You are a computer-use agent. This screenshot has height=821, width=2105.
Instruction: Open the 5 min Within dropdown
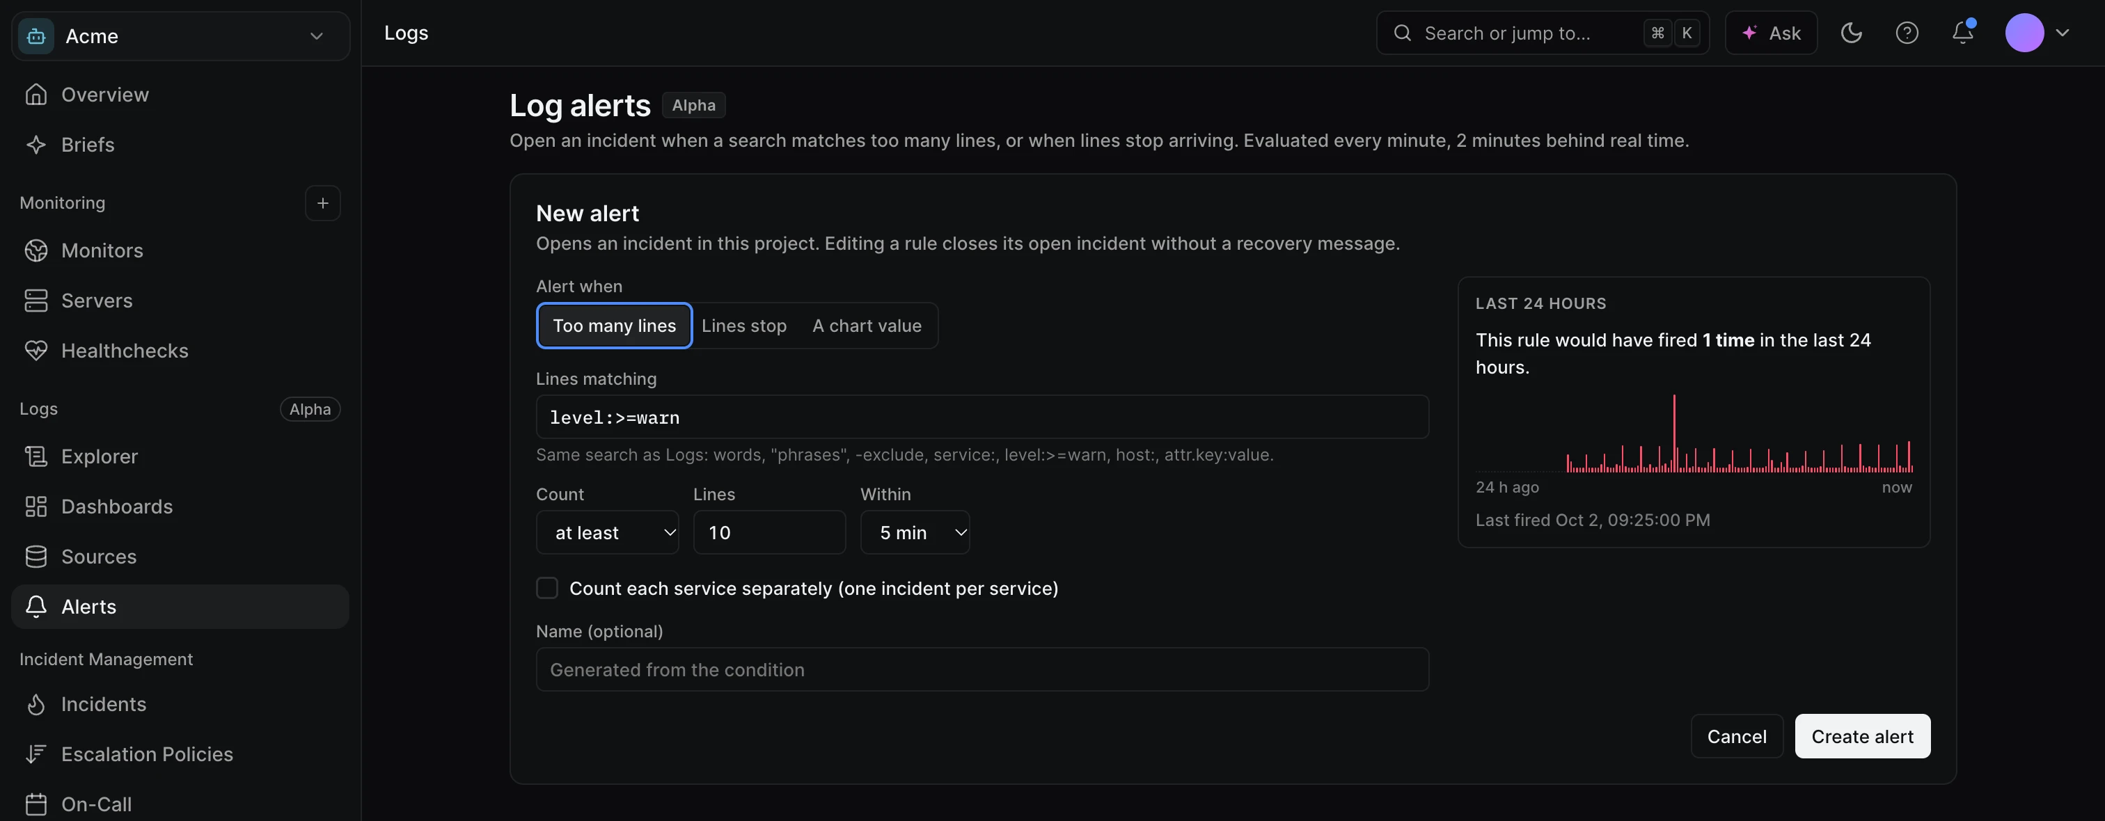(x=915, y=533)
